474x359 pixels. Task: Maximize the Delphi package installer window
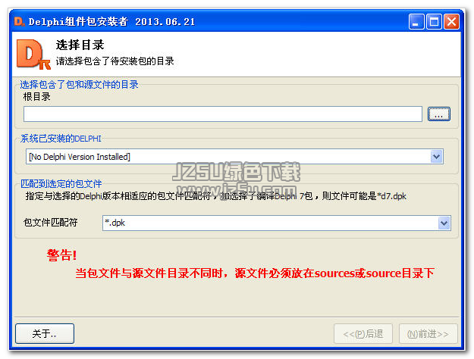click(x=434, y=22)
